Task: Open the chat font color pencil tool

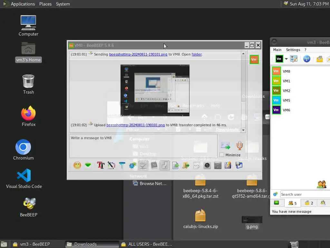Action: (111, 165)
